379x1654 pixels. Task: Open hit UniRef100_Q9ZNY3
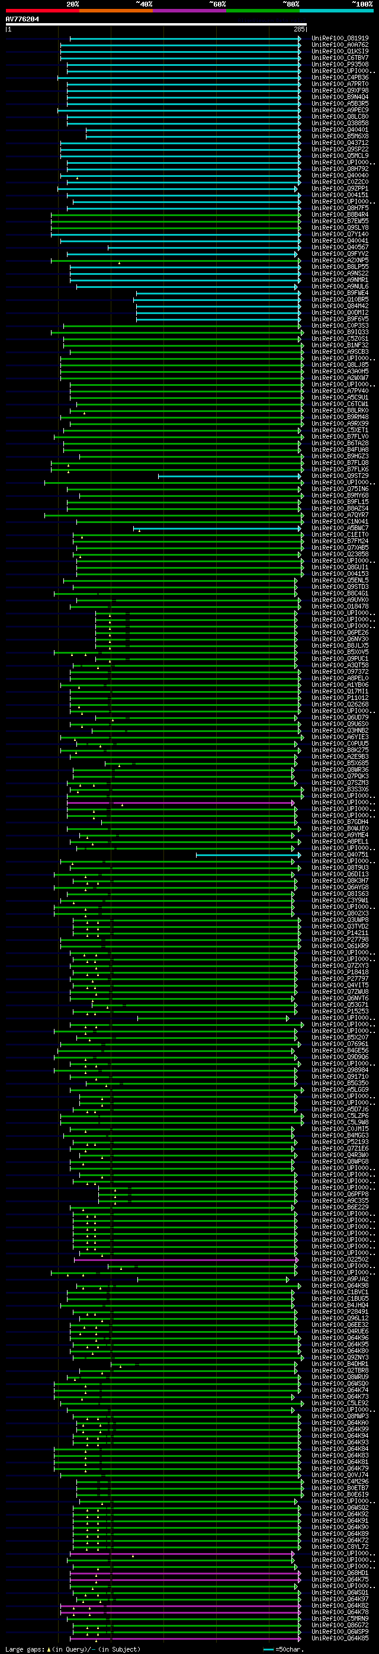click(x=340, y=1357)
